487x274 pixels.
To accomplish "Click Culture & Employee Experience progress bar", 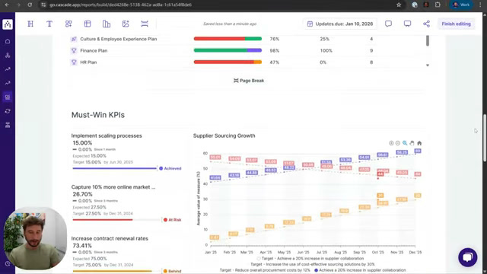I will (x=228, y=39).
